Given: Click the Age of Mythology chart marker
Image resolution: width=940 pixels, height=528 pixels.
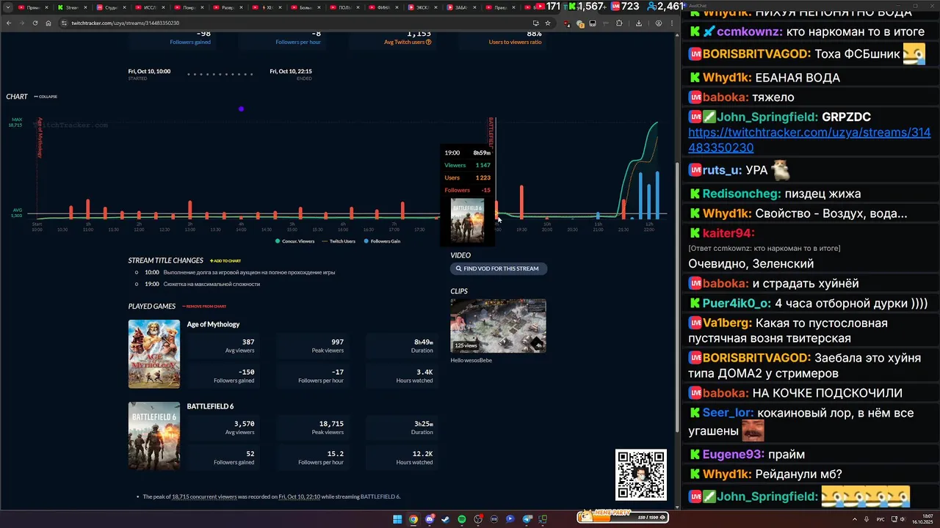Looking at the screenshot, I should tap(39, 138).
